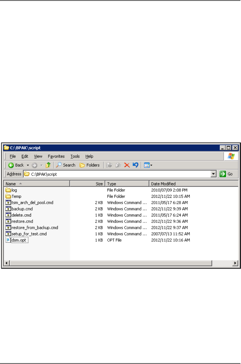Open Back button history dropdown arrow
Viewport: 241px width, 364px height.
[x=28, y=165]
